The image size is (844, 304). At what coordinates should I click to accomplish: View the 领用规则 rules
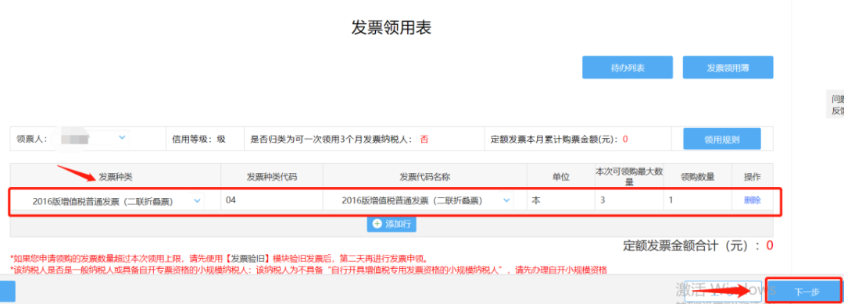click(x=722, y=139)
